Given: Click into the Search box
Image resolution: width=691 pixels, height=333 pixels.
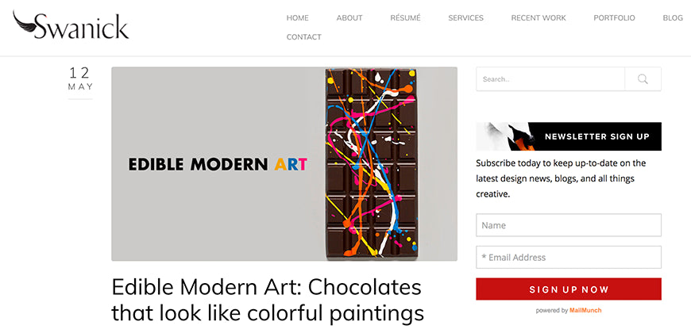Looking at the screenshot, I should [x=550, y=79].
